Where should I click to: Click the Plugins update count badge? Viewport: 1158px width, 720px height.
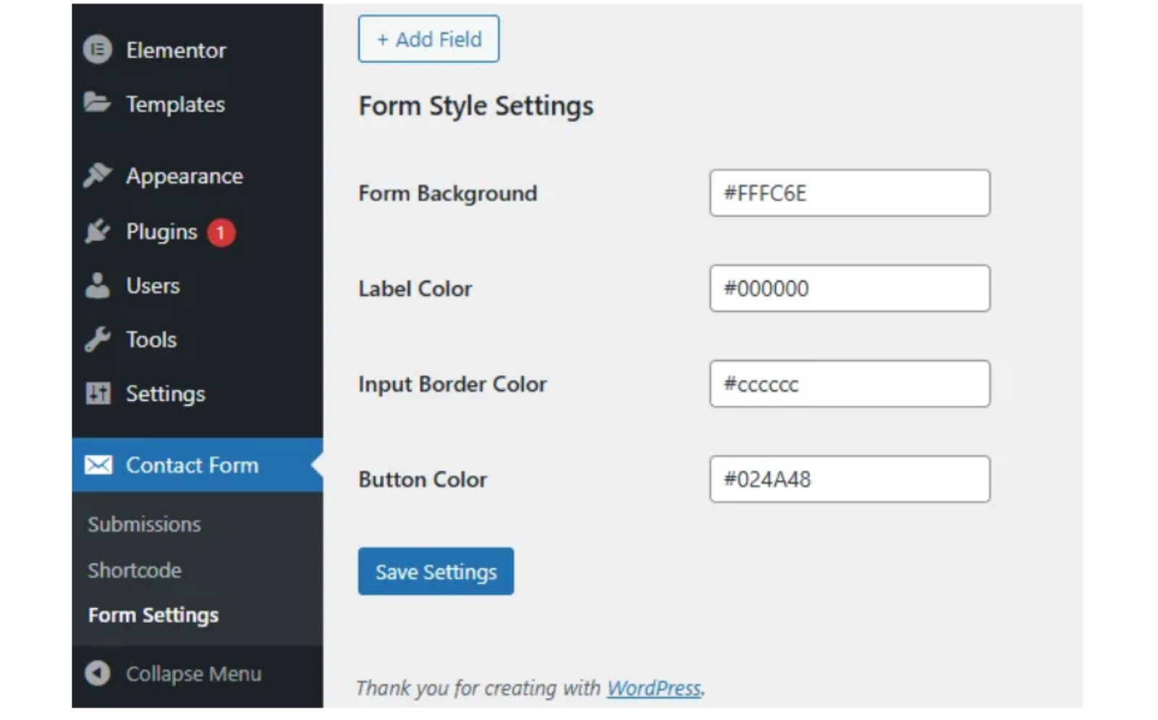coord(221,232)
